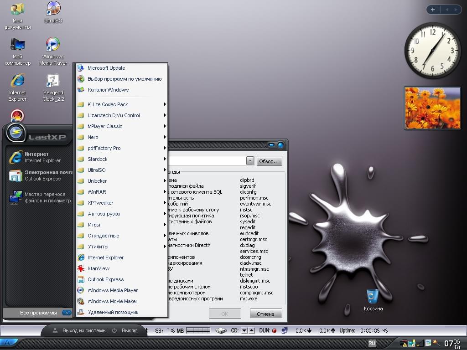The height and width of the screenshot is (350, 467).
Task: Expand the MPlayer Classic submenu
Action: (x=122, y=127)
